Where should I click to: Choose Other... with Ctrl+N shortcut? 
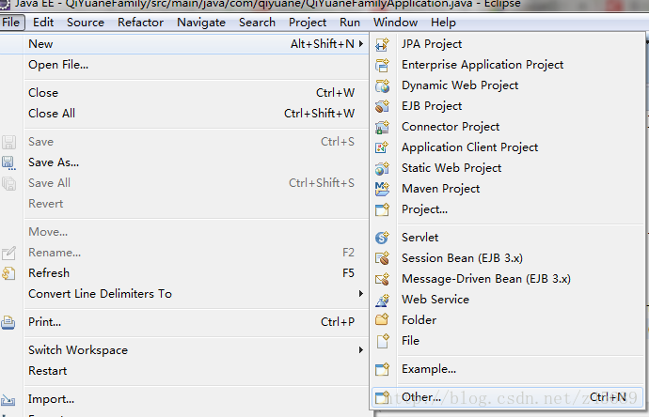tap(508, 397)
